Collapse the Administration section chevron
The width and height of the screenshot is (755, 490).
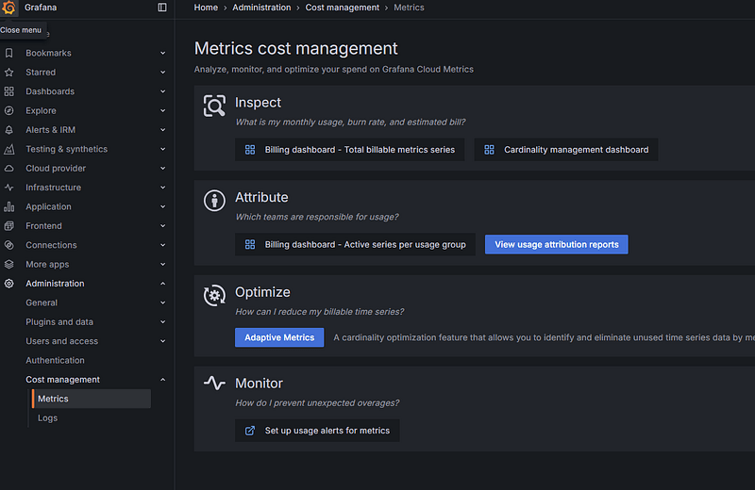(162, 284)
